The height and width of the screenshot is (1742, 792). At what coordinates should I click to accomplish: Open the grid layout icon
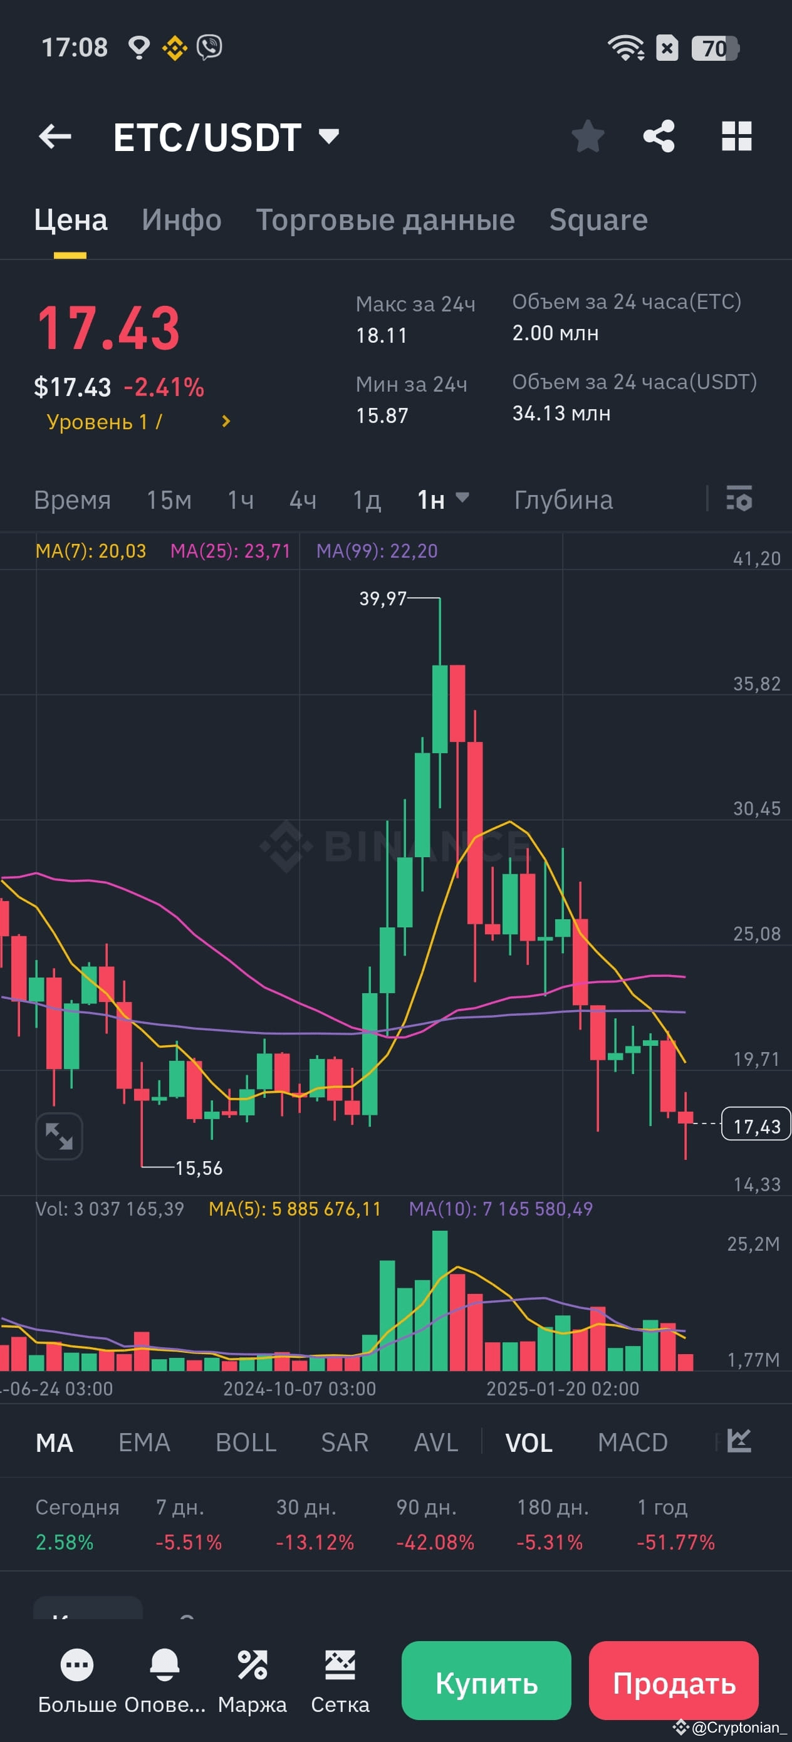[x=736, y=137]
